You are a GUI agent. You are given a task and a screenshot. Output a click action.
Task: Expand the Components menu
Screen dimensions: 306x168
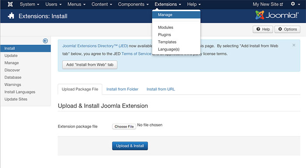pyautogui.click(x=133, y=4)
